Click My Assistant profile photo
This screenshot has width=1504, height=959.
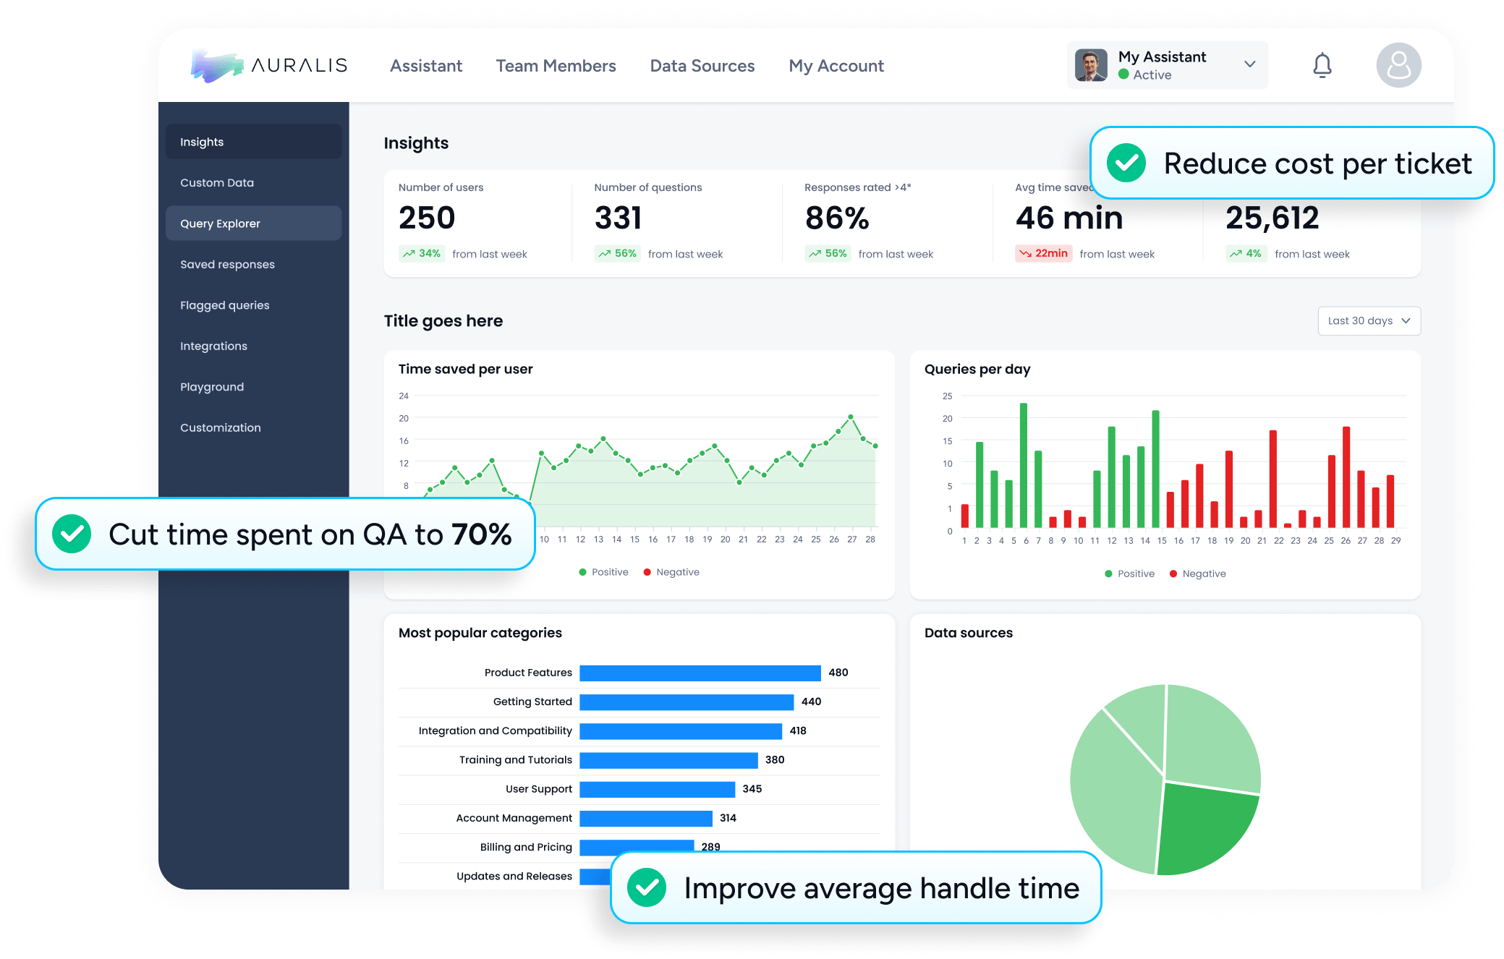tap(1090, 65)
